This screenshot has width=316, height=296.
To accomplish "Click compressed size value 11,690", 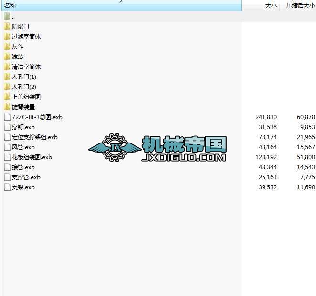I will click(x=305, y=187).
